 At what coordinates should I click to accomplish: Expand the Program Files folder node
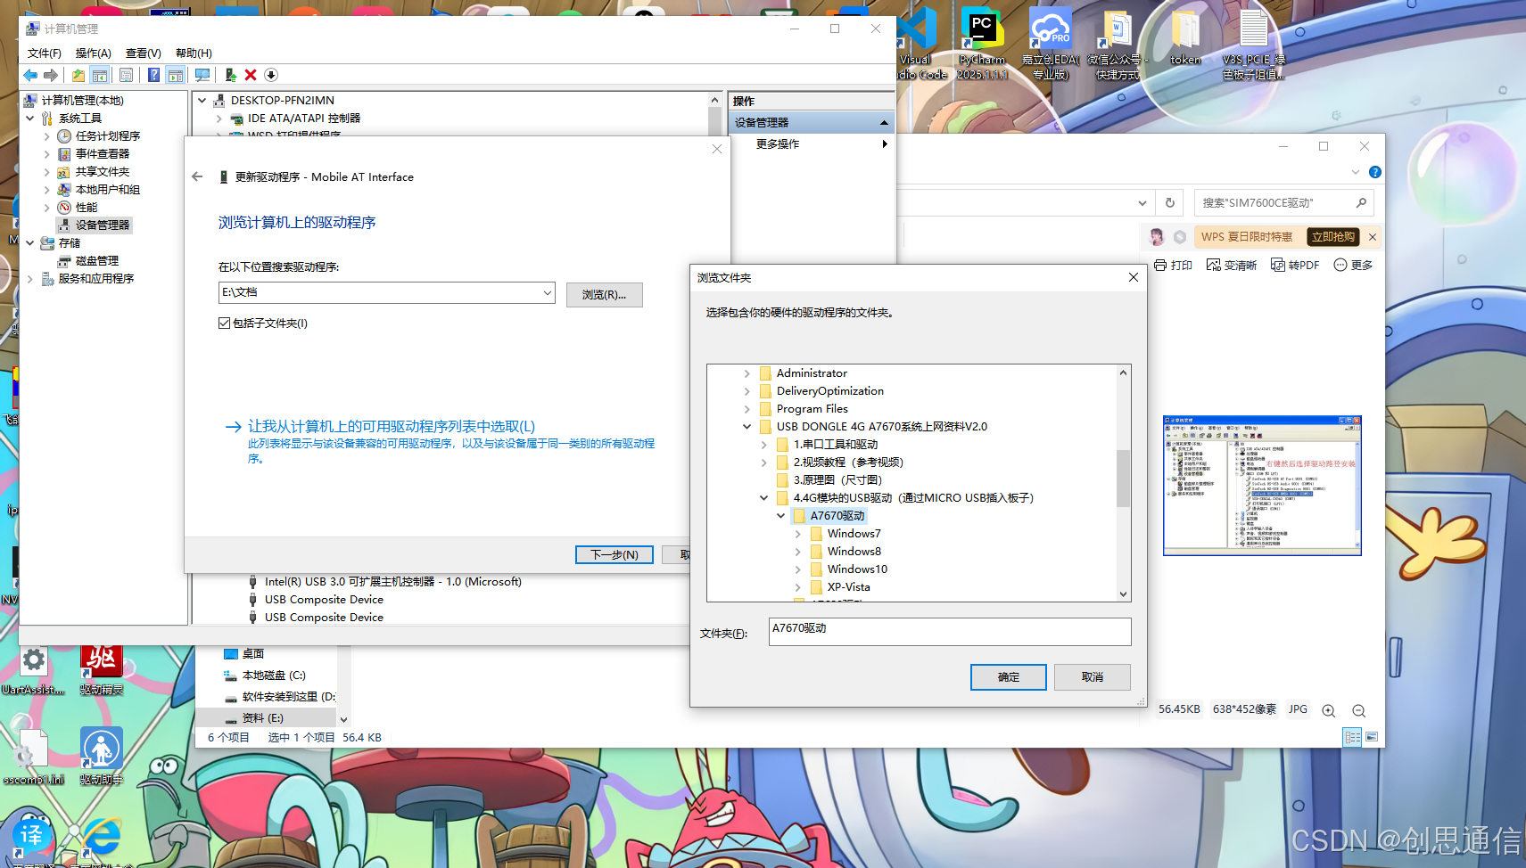(747, 409)
